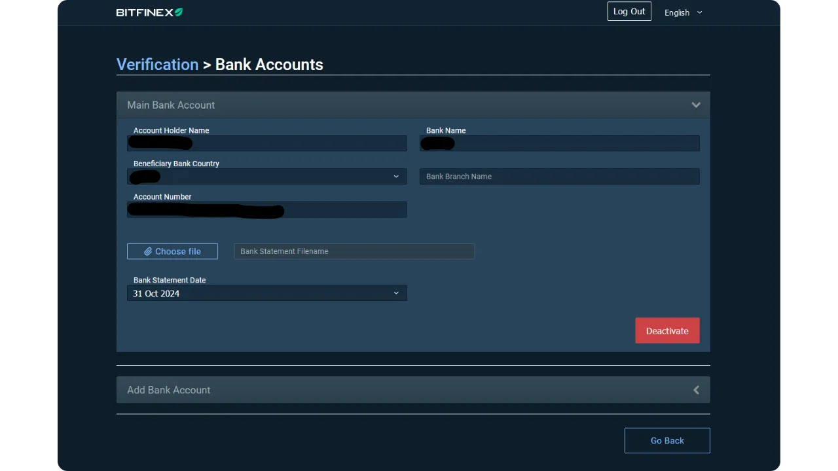Open the Beneficiary Bank Country dropdown
The image size is (838, 471).
(266, 176)
